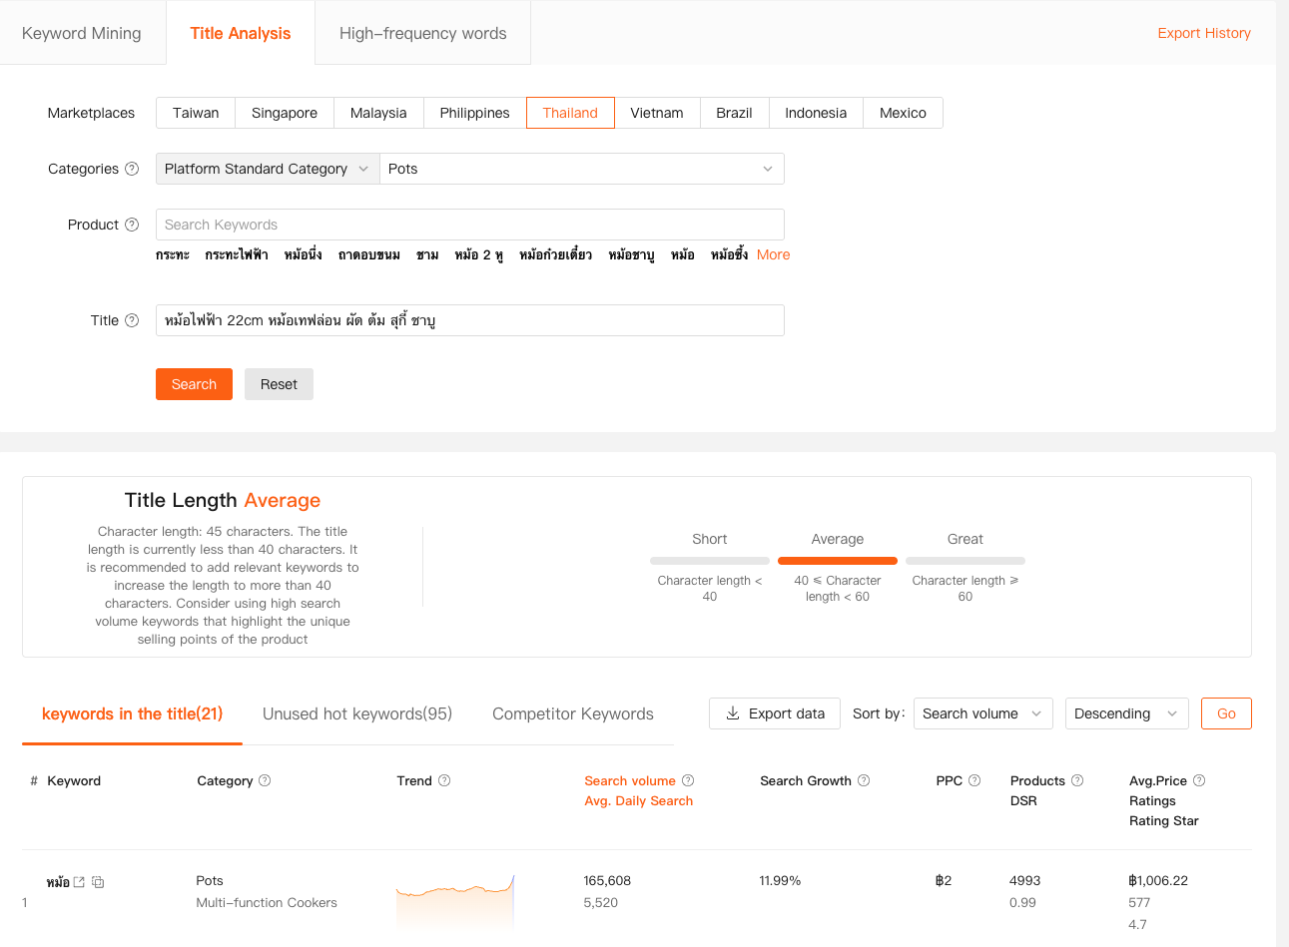This screenshot has width=1289, height=947.
Task: Select the Thailand marketplace option
Action: point(570,113)
